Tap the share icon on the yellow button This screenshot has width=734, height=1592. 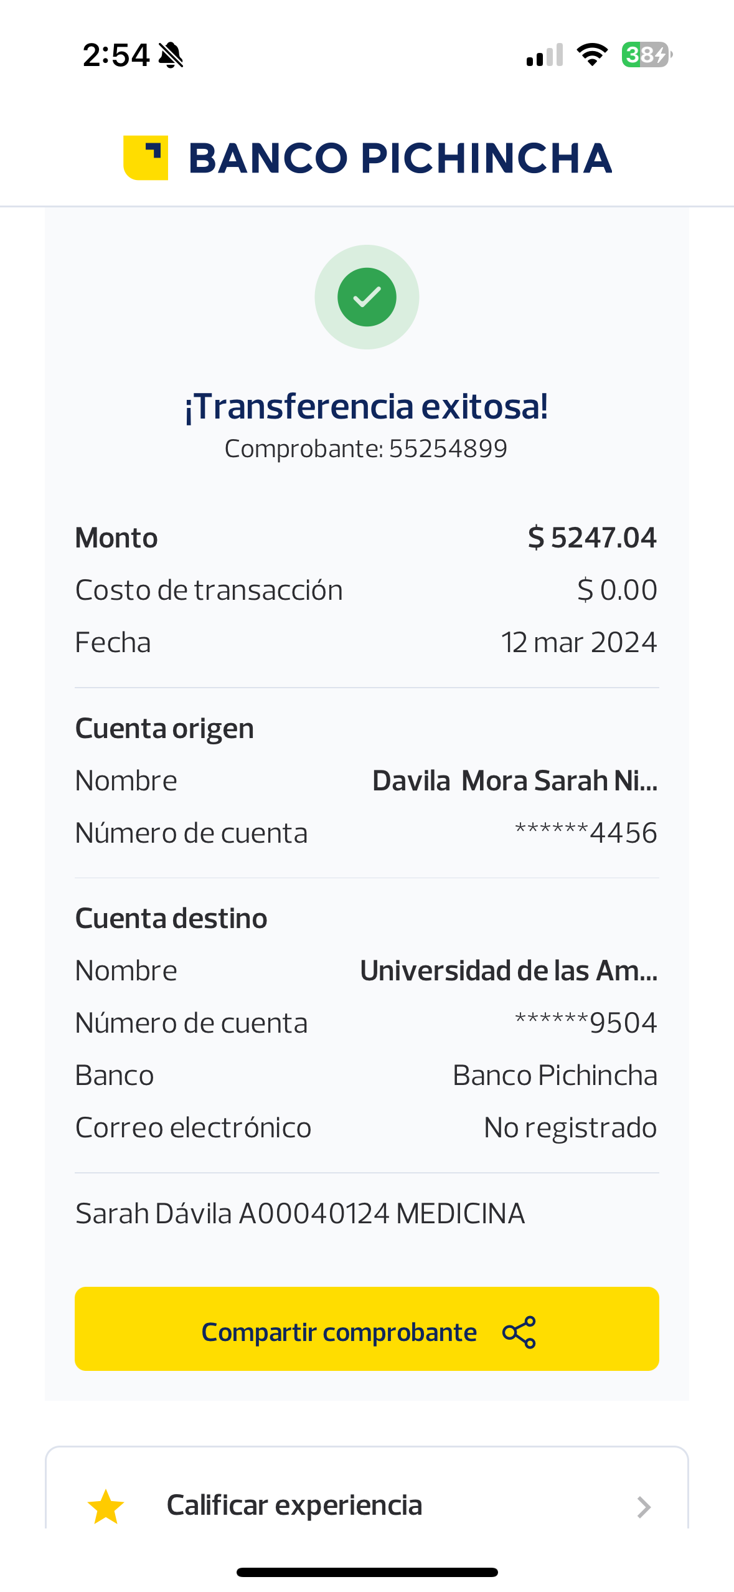point(519,1332)
